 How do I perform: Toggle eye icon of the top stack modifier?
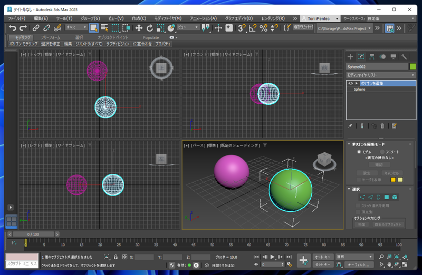click(350, 83)
